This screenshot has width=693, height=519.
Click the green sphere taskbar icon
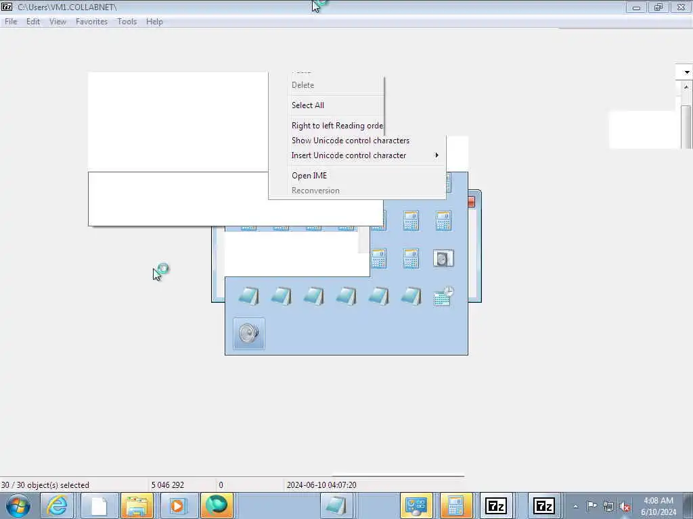(217, 505)
